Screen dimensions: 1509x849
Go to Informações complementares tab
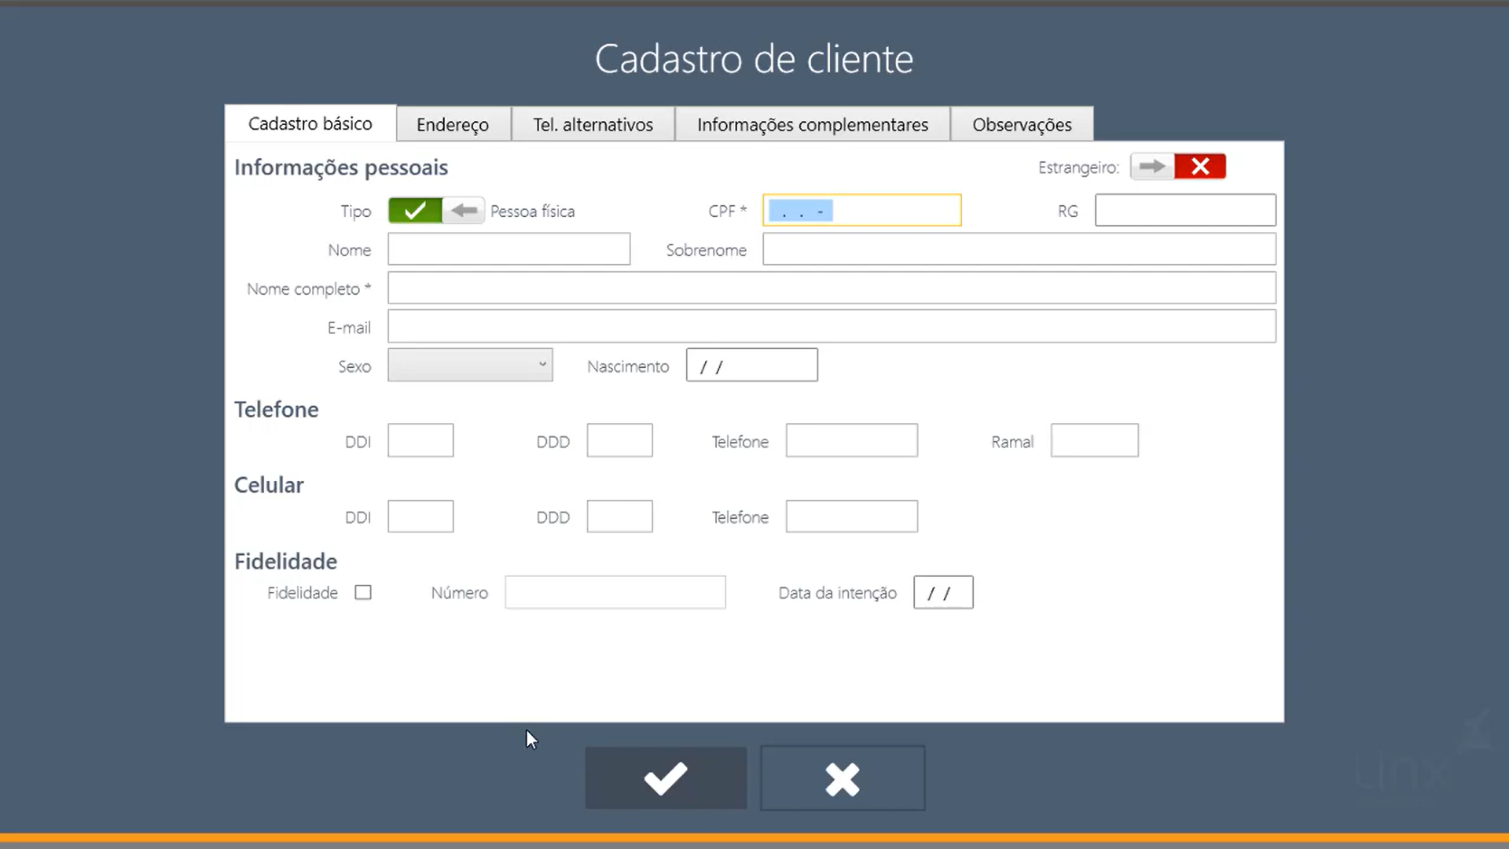812,124
